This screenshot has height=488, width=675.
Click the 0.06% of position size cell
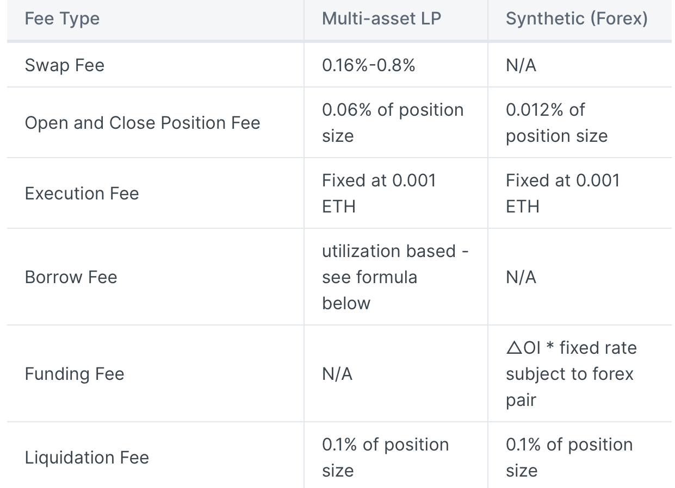point(393,123)
